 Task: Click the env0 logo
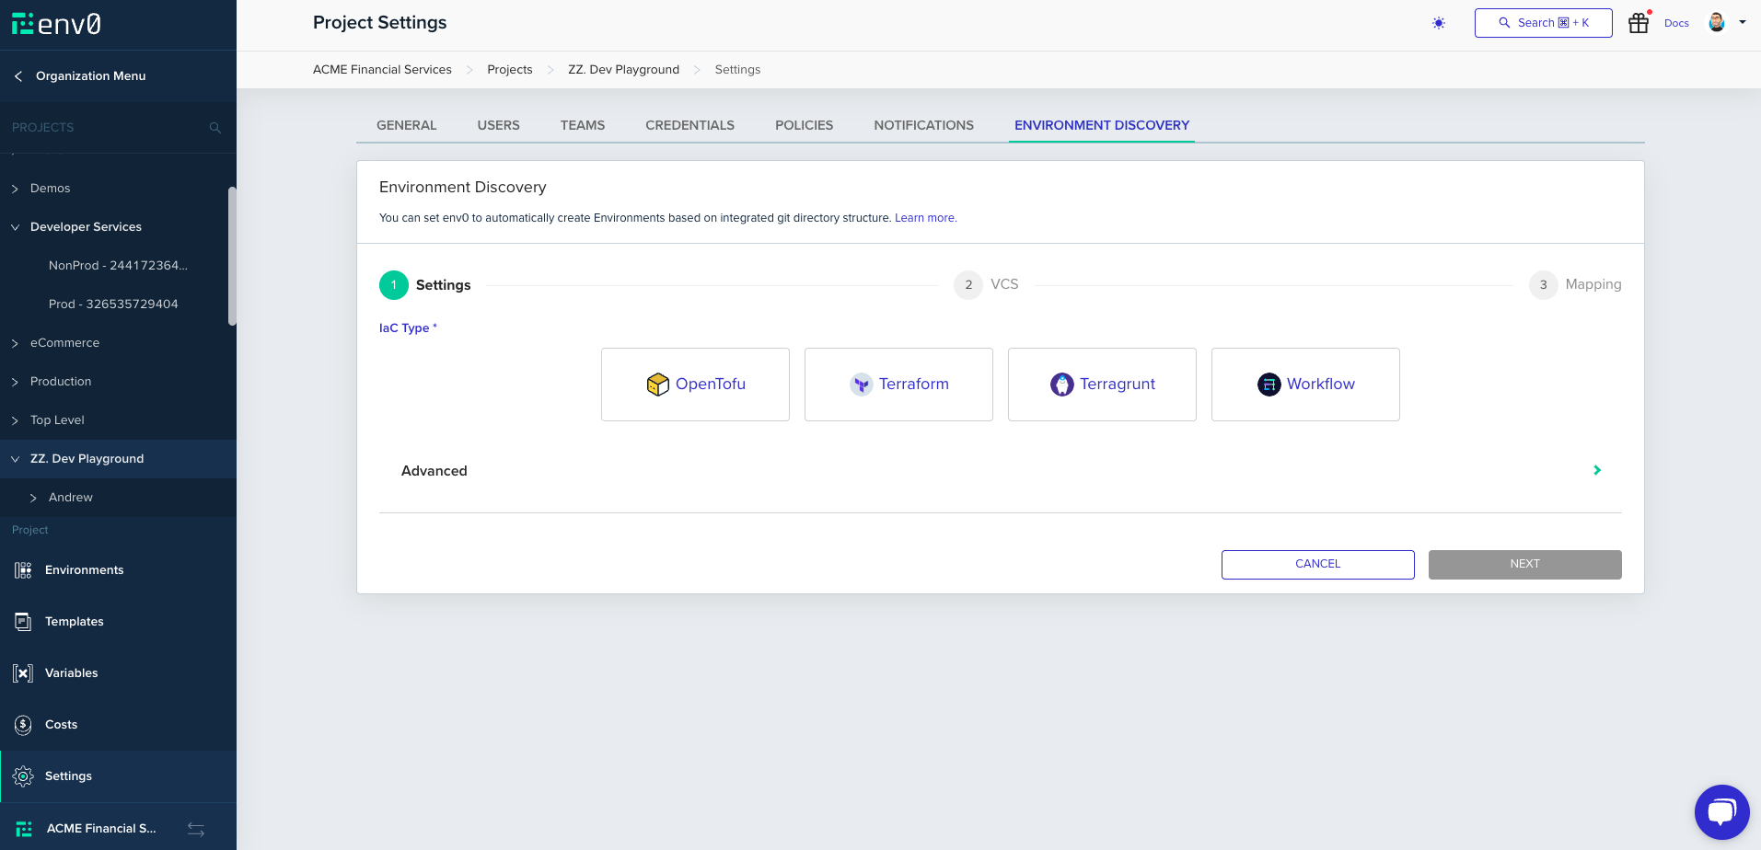(57, 24)
